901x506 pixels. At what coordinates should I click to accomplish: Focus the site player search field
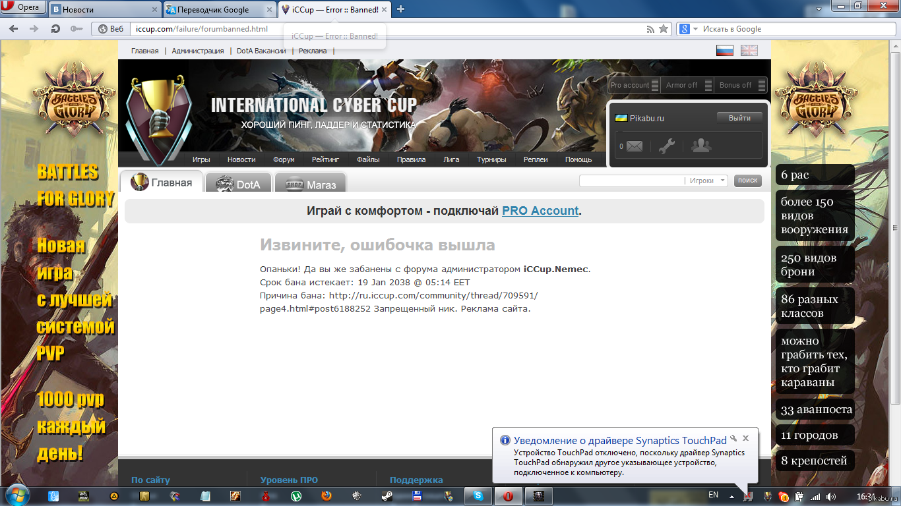coord(631,181)
